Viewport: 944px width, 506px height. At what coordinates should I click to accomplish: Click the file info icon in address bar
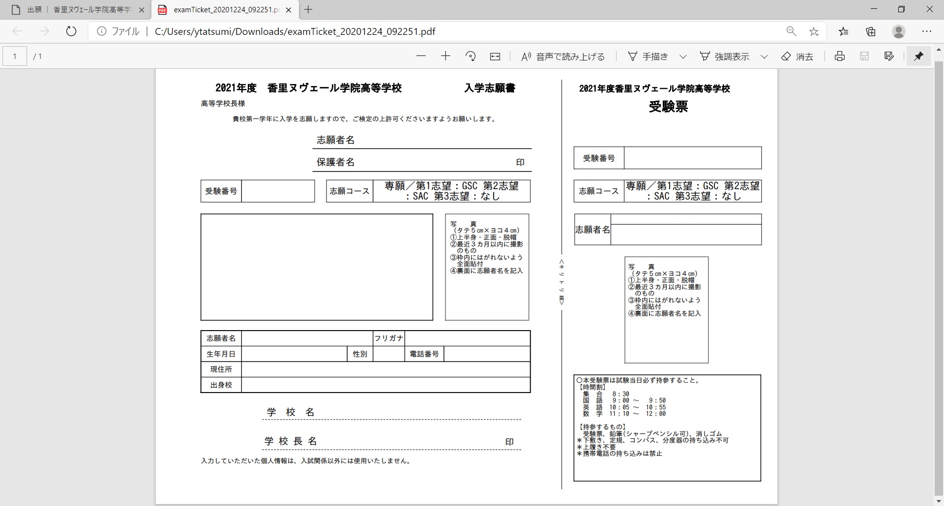point(101,31)
